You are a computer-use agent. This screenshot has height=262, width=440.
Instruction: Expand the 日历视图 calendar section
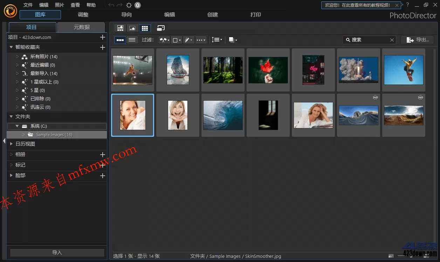point(11,144)
